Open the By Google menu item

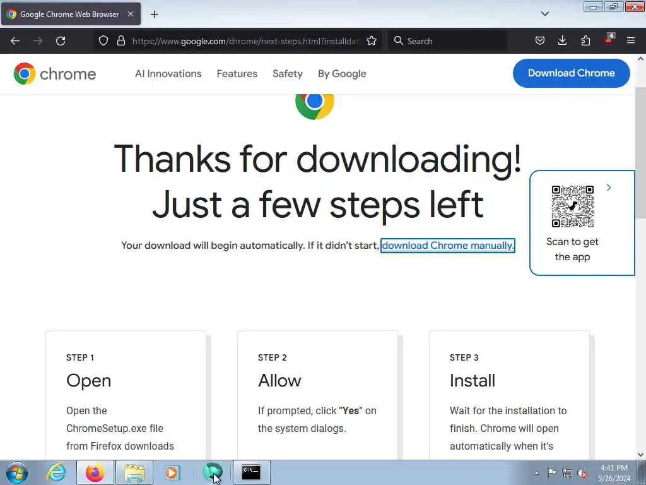tap(342, 74)
